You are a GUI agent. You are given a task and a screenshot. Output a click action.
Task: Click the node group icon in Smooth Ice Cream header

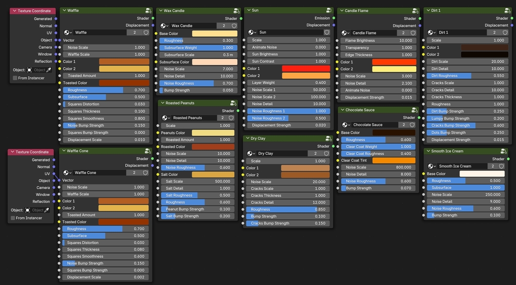coord(503,151)
